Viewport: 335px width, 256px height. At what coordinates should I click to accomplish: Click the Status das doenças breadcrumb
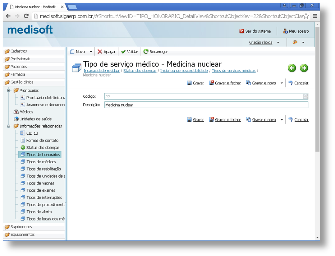point(140,71)
